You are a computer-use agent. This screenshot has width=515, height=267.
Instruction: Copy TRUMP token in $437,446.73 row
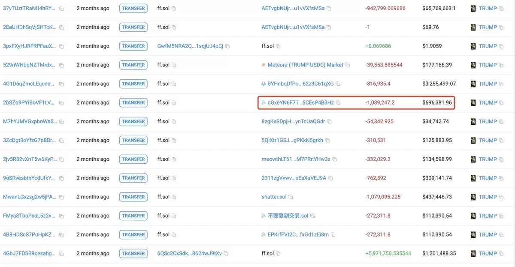[x=501, y=197]
